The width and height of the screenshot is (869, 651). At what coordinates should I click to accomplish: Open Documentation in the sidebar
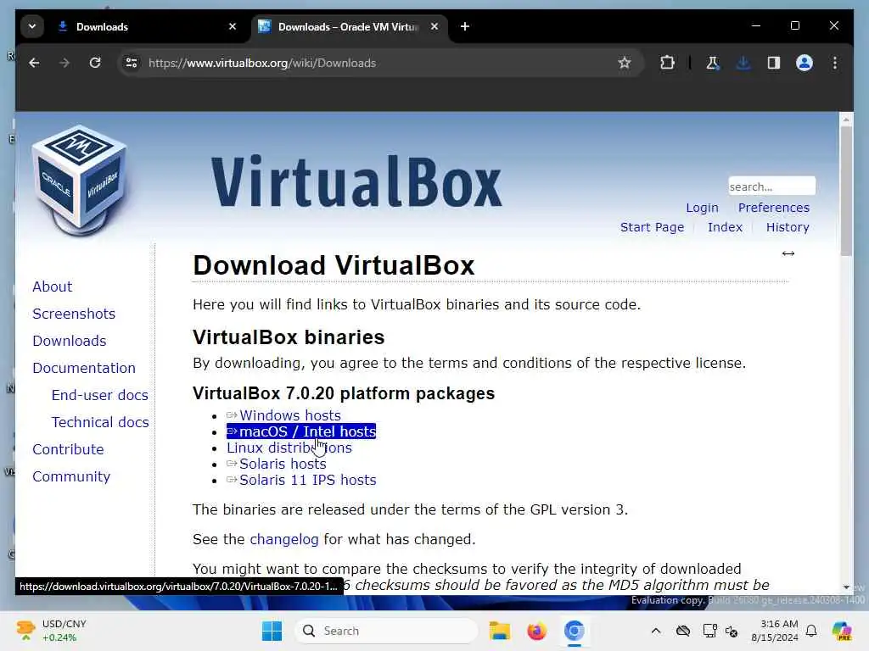coord(84,368)
